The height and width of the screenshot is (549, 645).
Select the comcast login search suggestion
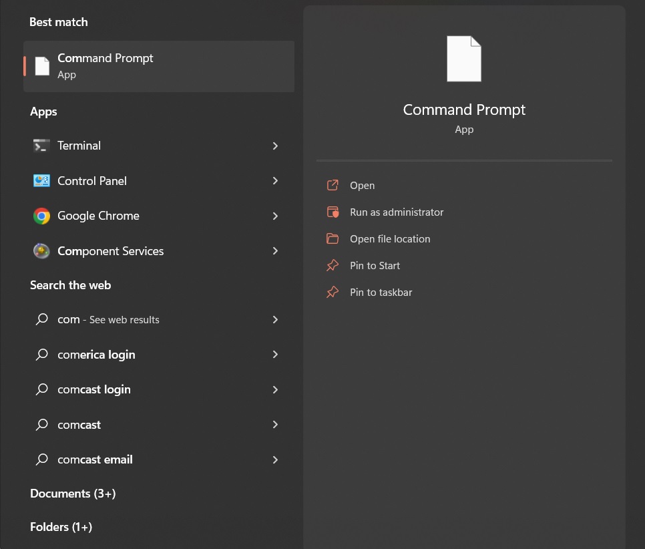[x=94, y=389]
